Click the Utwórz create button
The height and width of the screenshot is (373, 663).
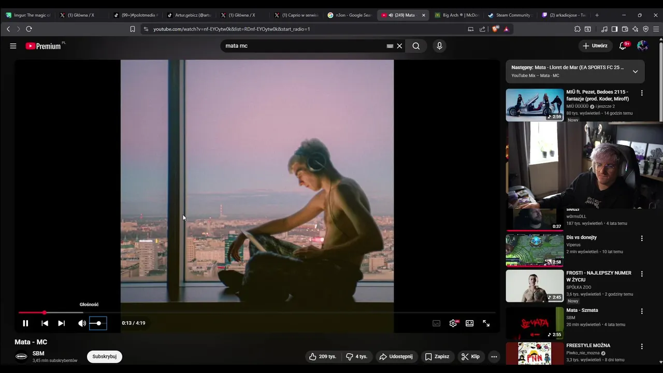coord(595,46)
